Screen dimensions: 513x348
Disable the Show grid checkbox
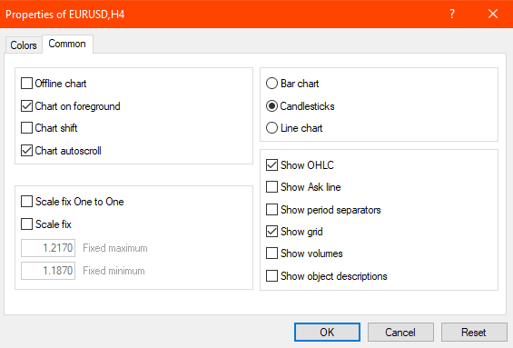[x=271, y=232]
